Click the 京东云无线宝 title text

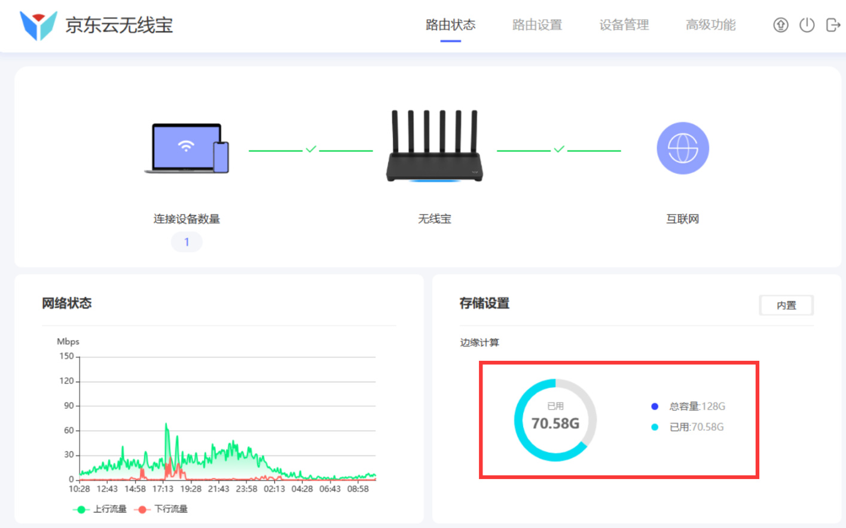pyautogui.click(x=119, y=25)
